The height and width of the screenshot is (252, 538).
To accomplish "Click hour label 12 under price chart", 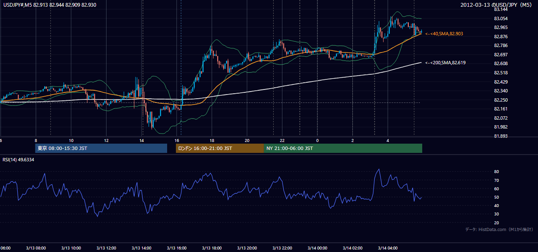I will pyautogui.click(x=107, y=140).
